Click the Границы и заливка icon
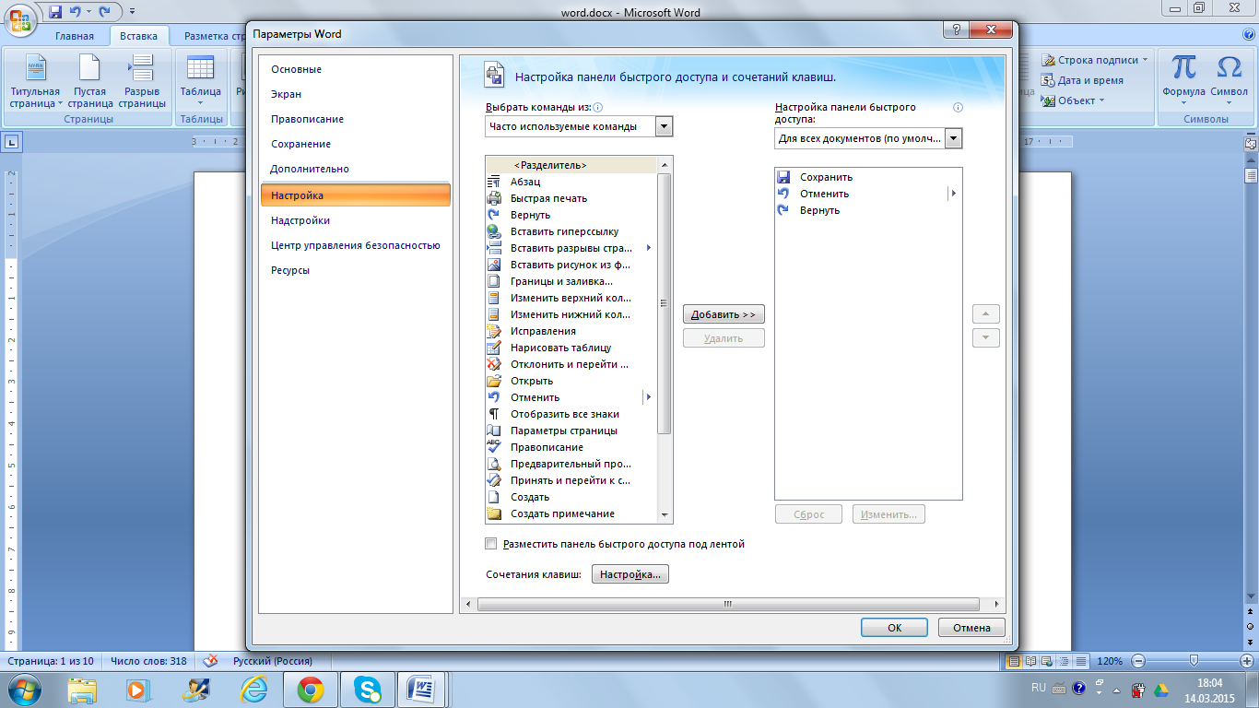 point(493,281)
